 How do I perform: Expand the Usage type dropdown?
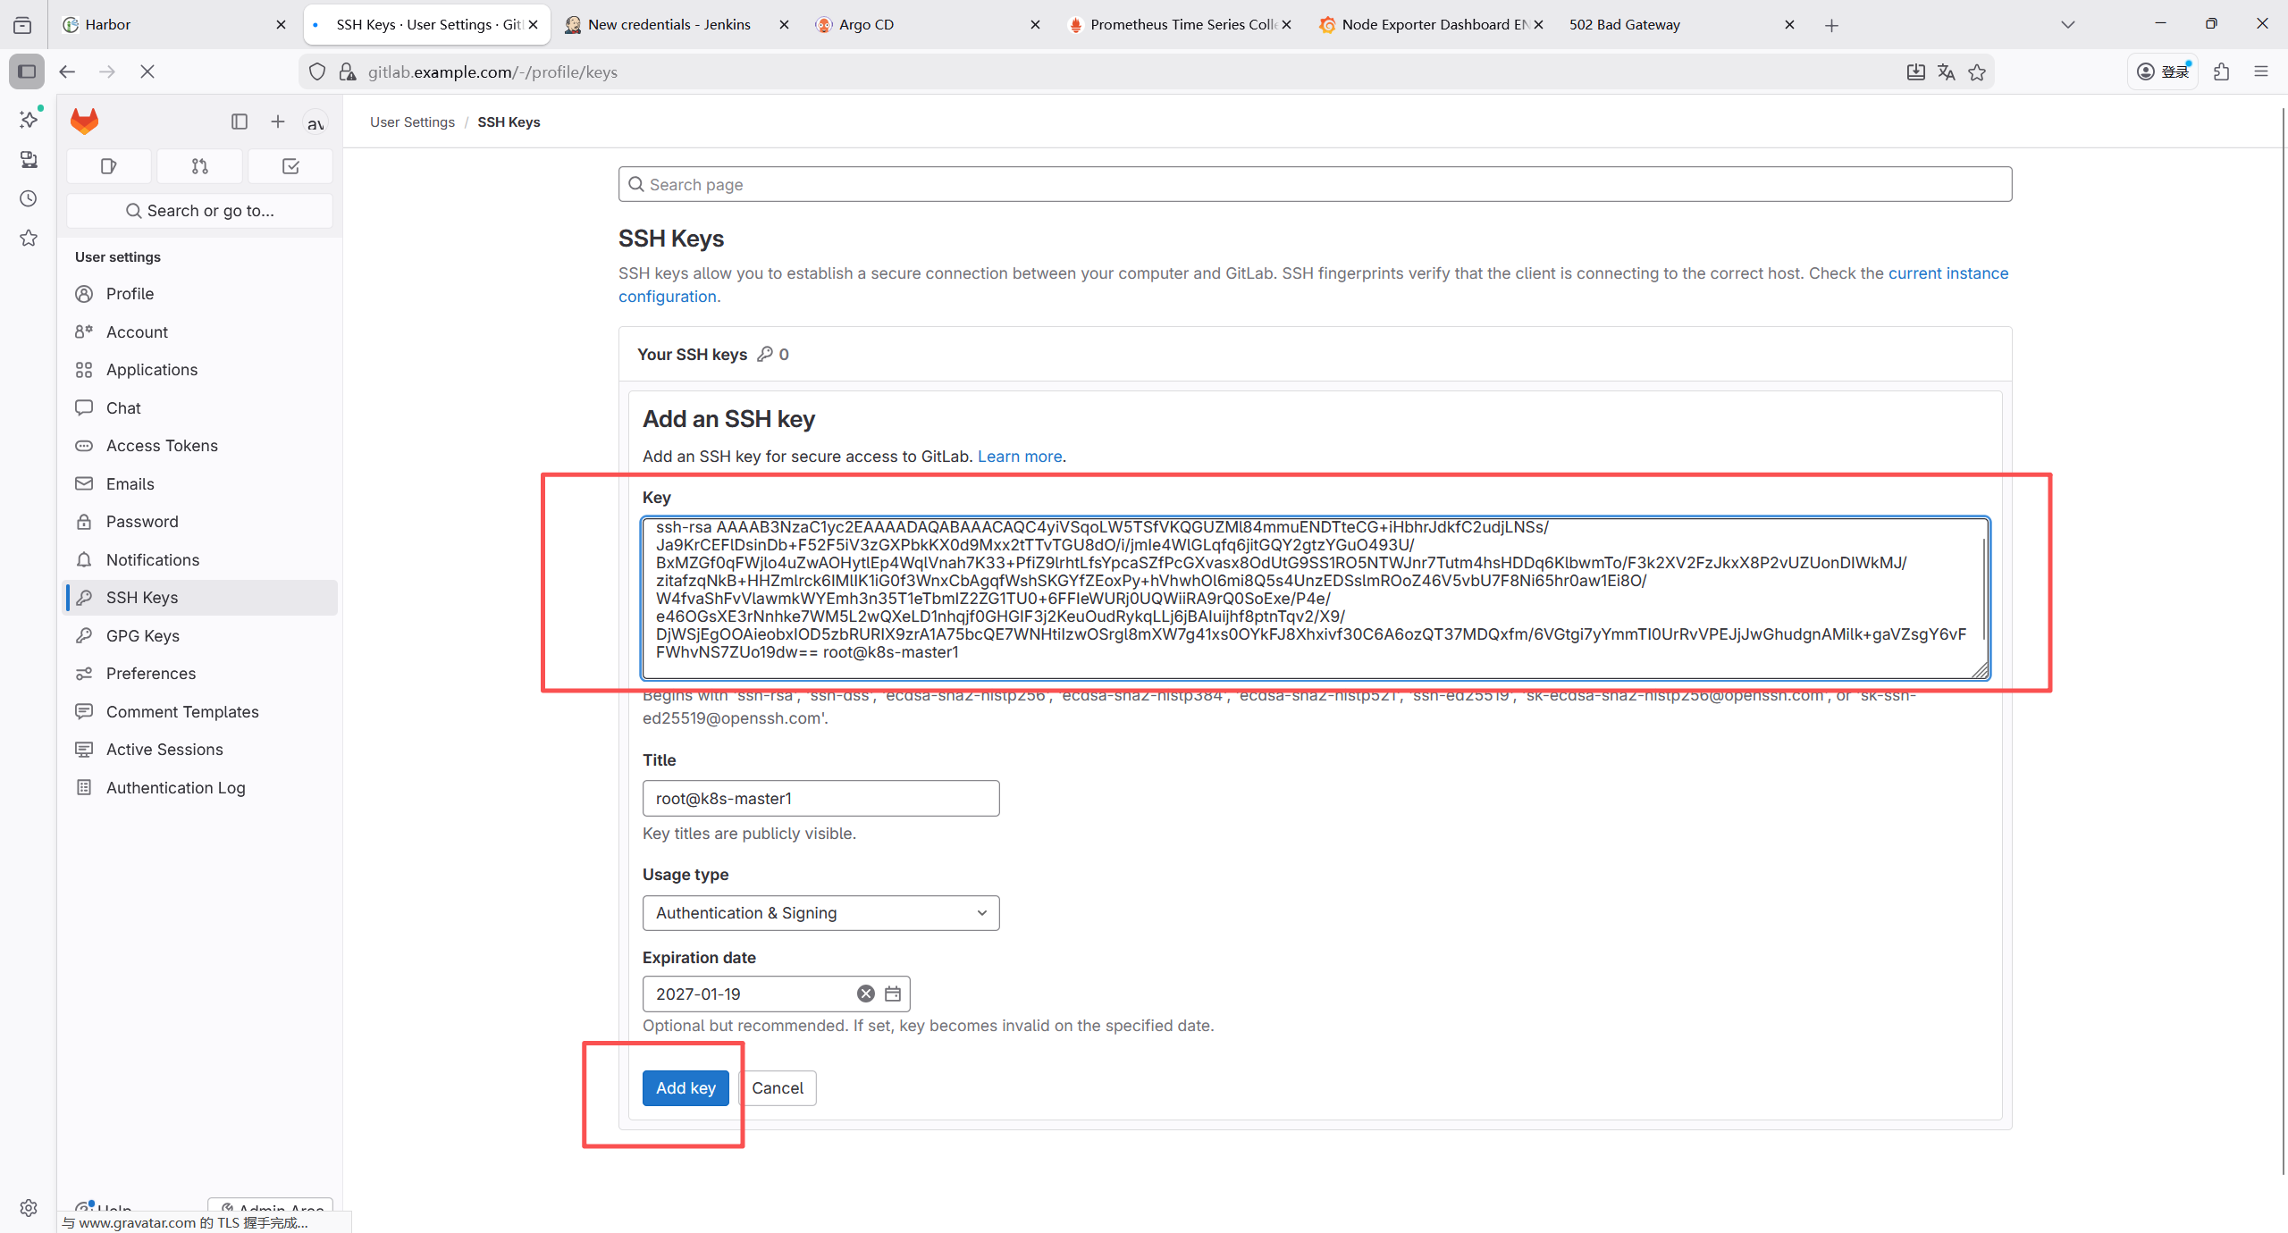coord(820,913)
